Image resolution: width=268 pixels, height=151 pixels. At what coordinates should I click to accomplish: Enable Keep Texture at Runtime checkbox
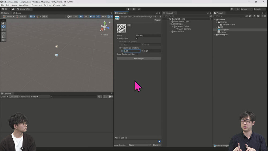(137, 54)
